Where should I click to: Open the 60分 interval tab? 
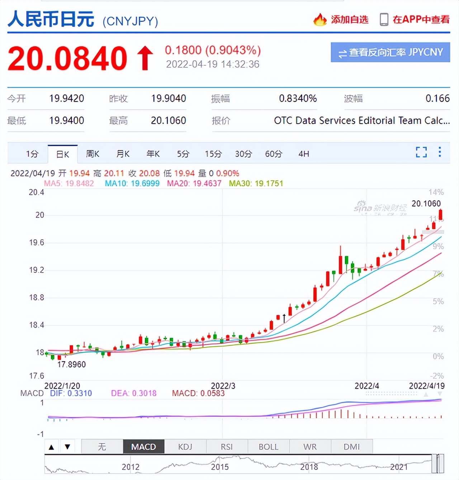click(x=274, y=154)
